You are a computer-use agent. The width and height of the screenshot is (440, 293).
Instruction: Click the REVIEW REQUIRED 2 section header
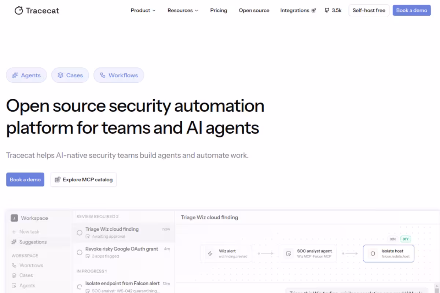98,216
